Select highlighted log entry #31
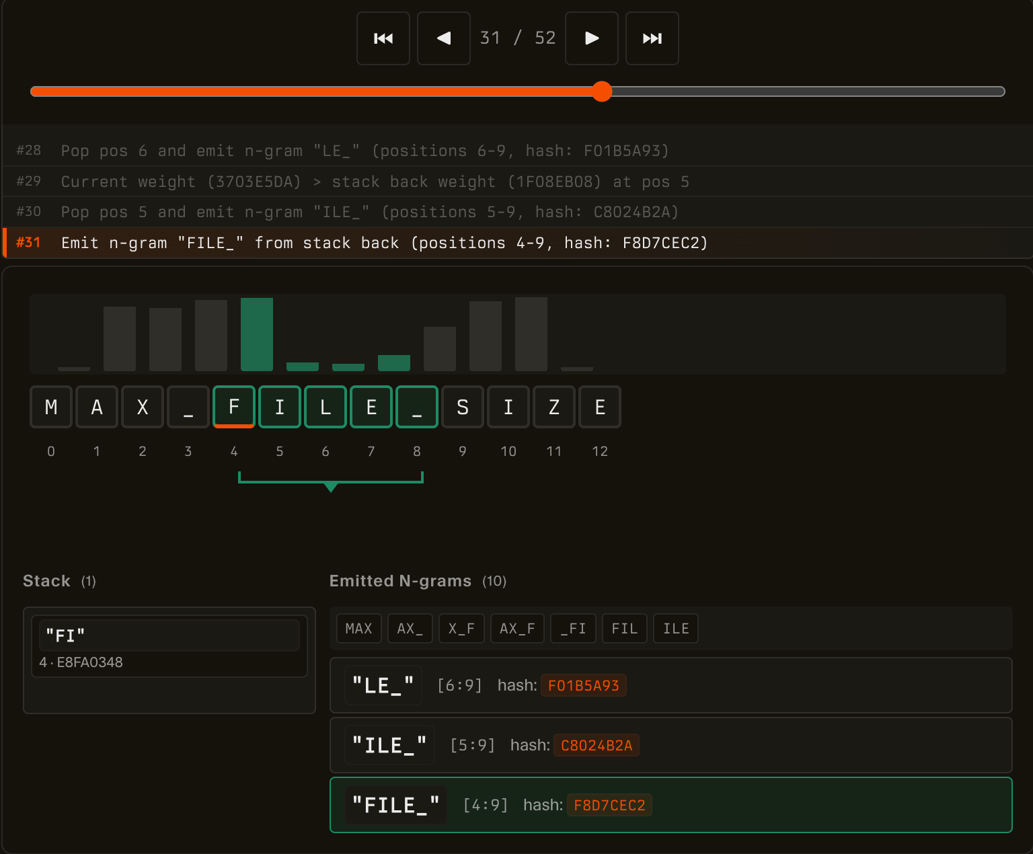This screenshot has height=854, width=1033. (x=516, y=243)
